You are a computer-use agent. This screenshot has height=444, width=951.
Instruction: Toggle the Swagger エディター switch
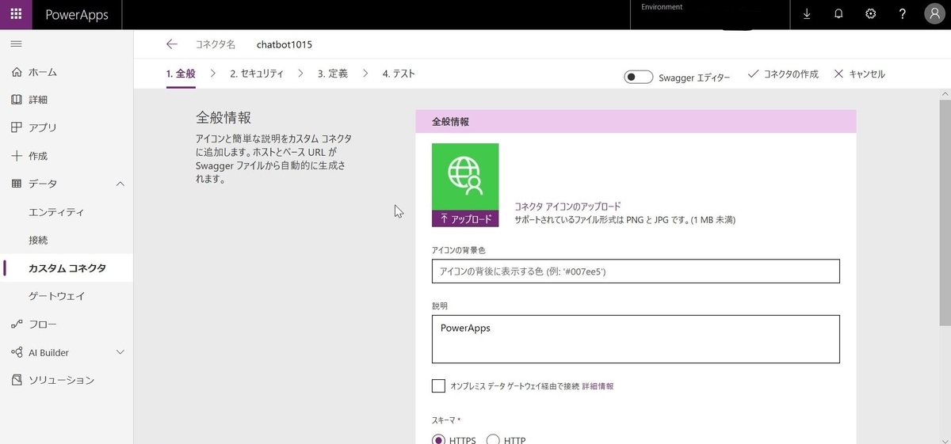pyautogui.click(x=639, y=77)
